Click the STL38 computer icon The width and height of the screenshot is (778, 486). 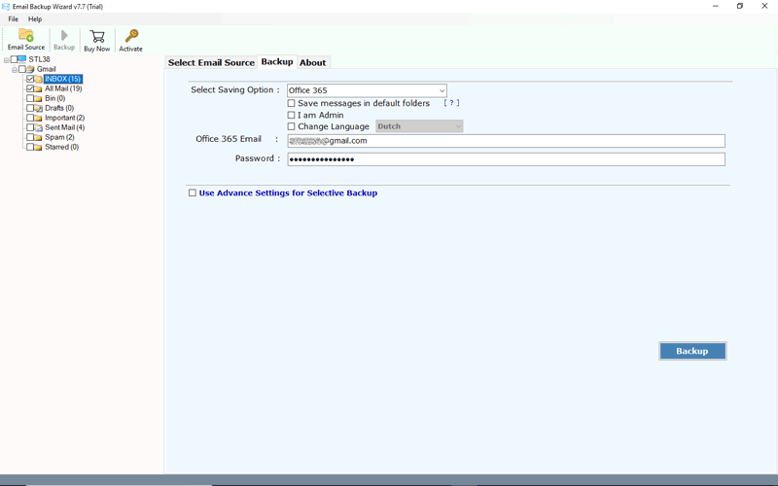[21, 59]
